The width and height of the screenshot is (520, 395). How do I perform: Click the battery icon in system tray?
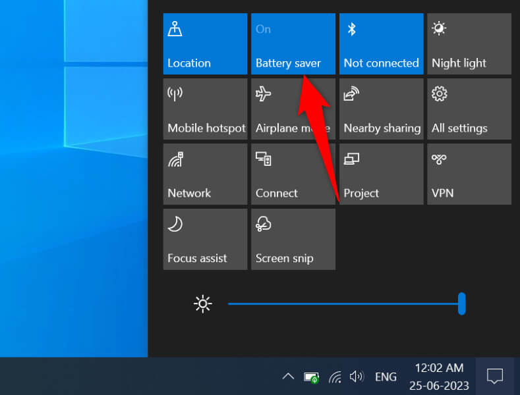coord(311,377)
